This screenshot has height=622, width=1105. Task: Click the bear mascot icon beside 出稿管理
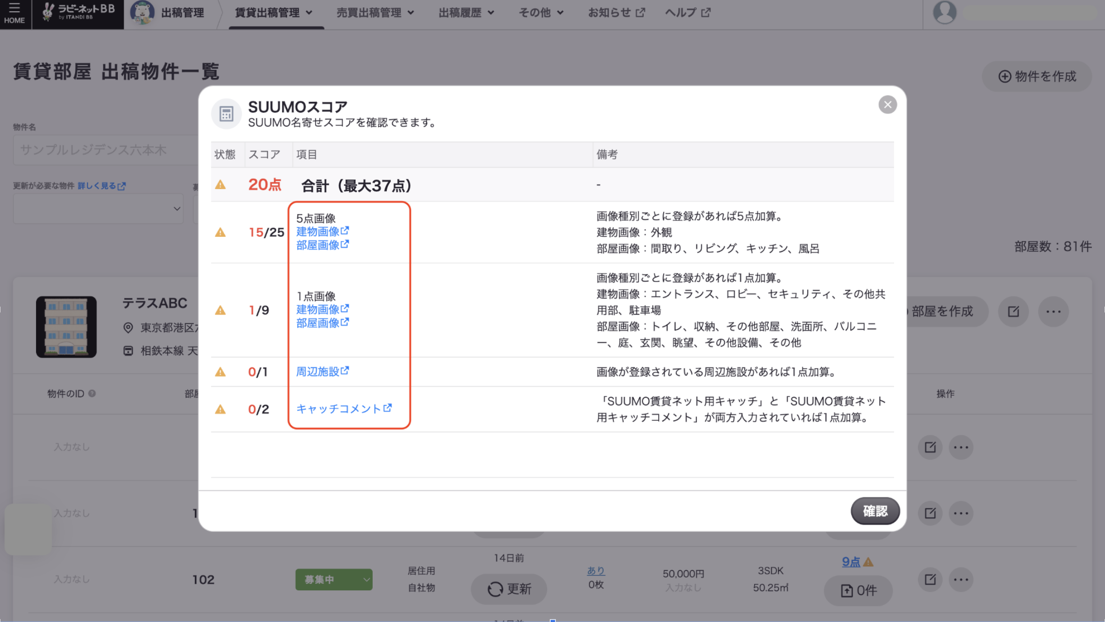point(142,12)
